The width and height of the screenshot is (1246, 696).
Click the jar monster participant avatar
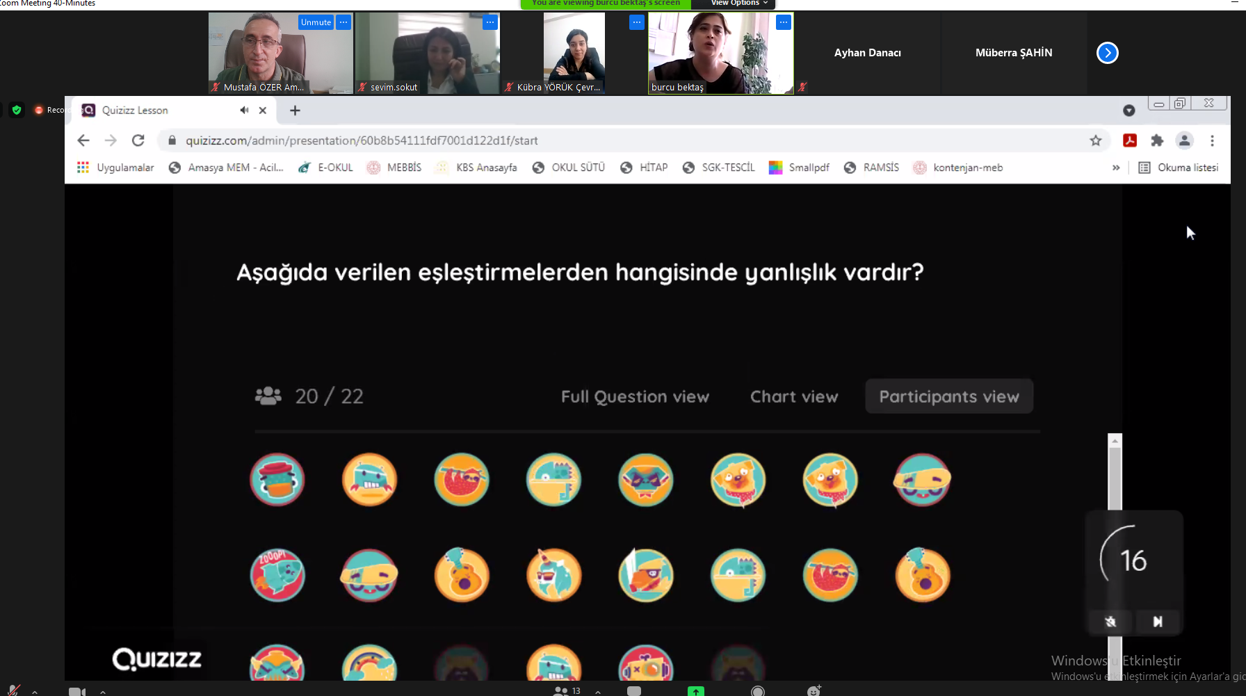pos(277,480)
